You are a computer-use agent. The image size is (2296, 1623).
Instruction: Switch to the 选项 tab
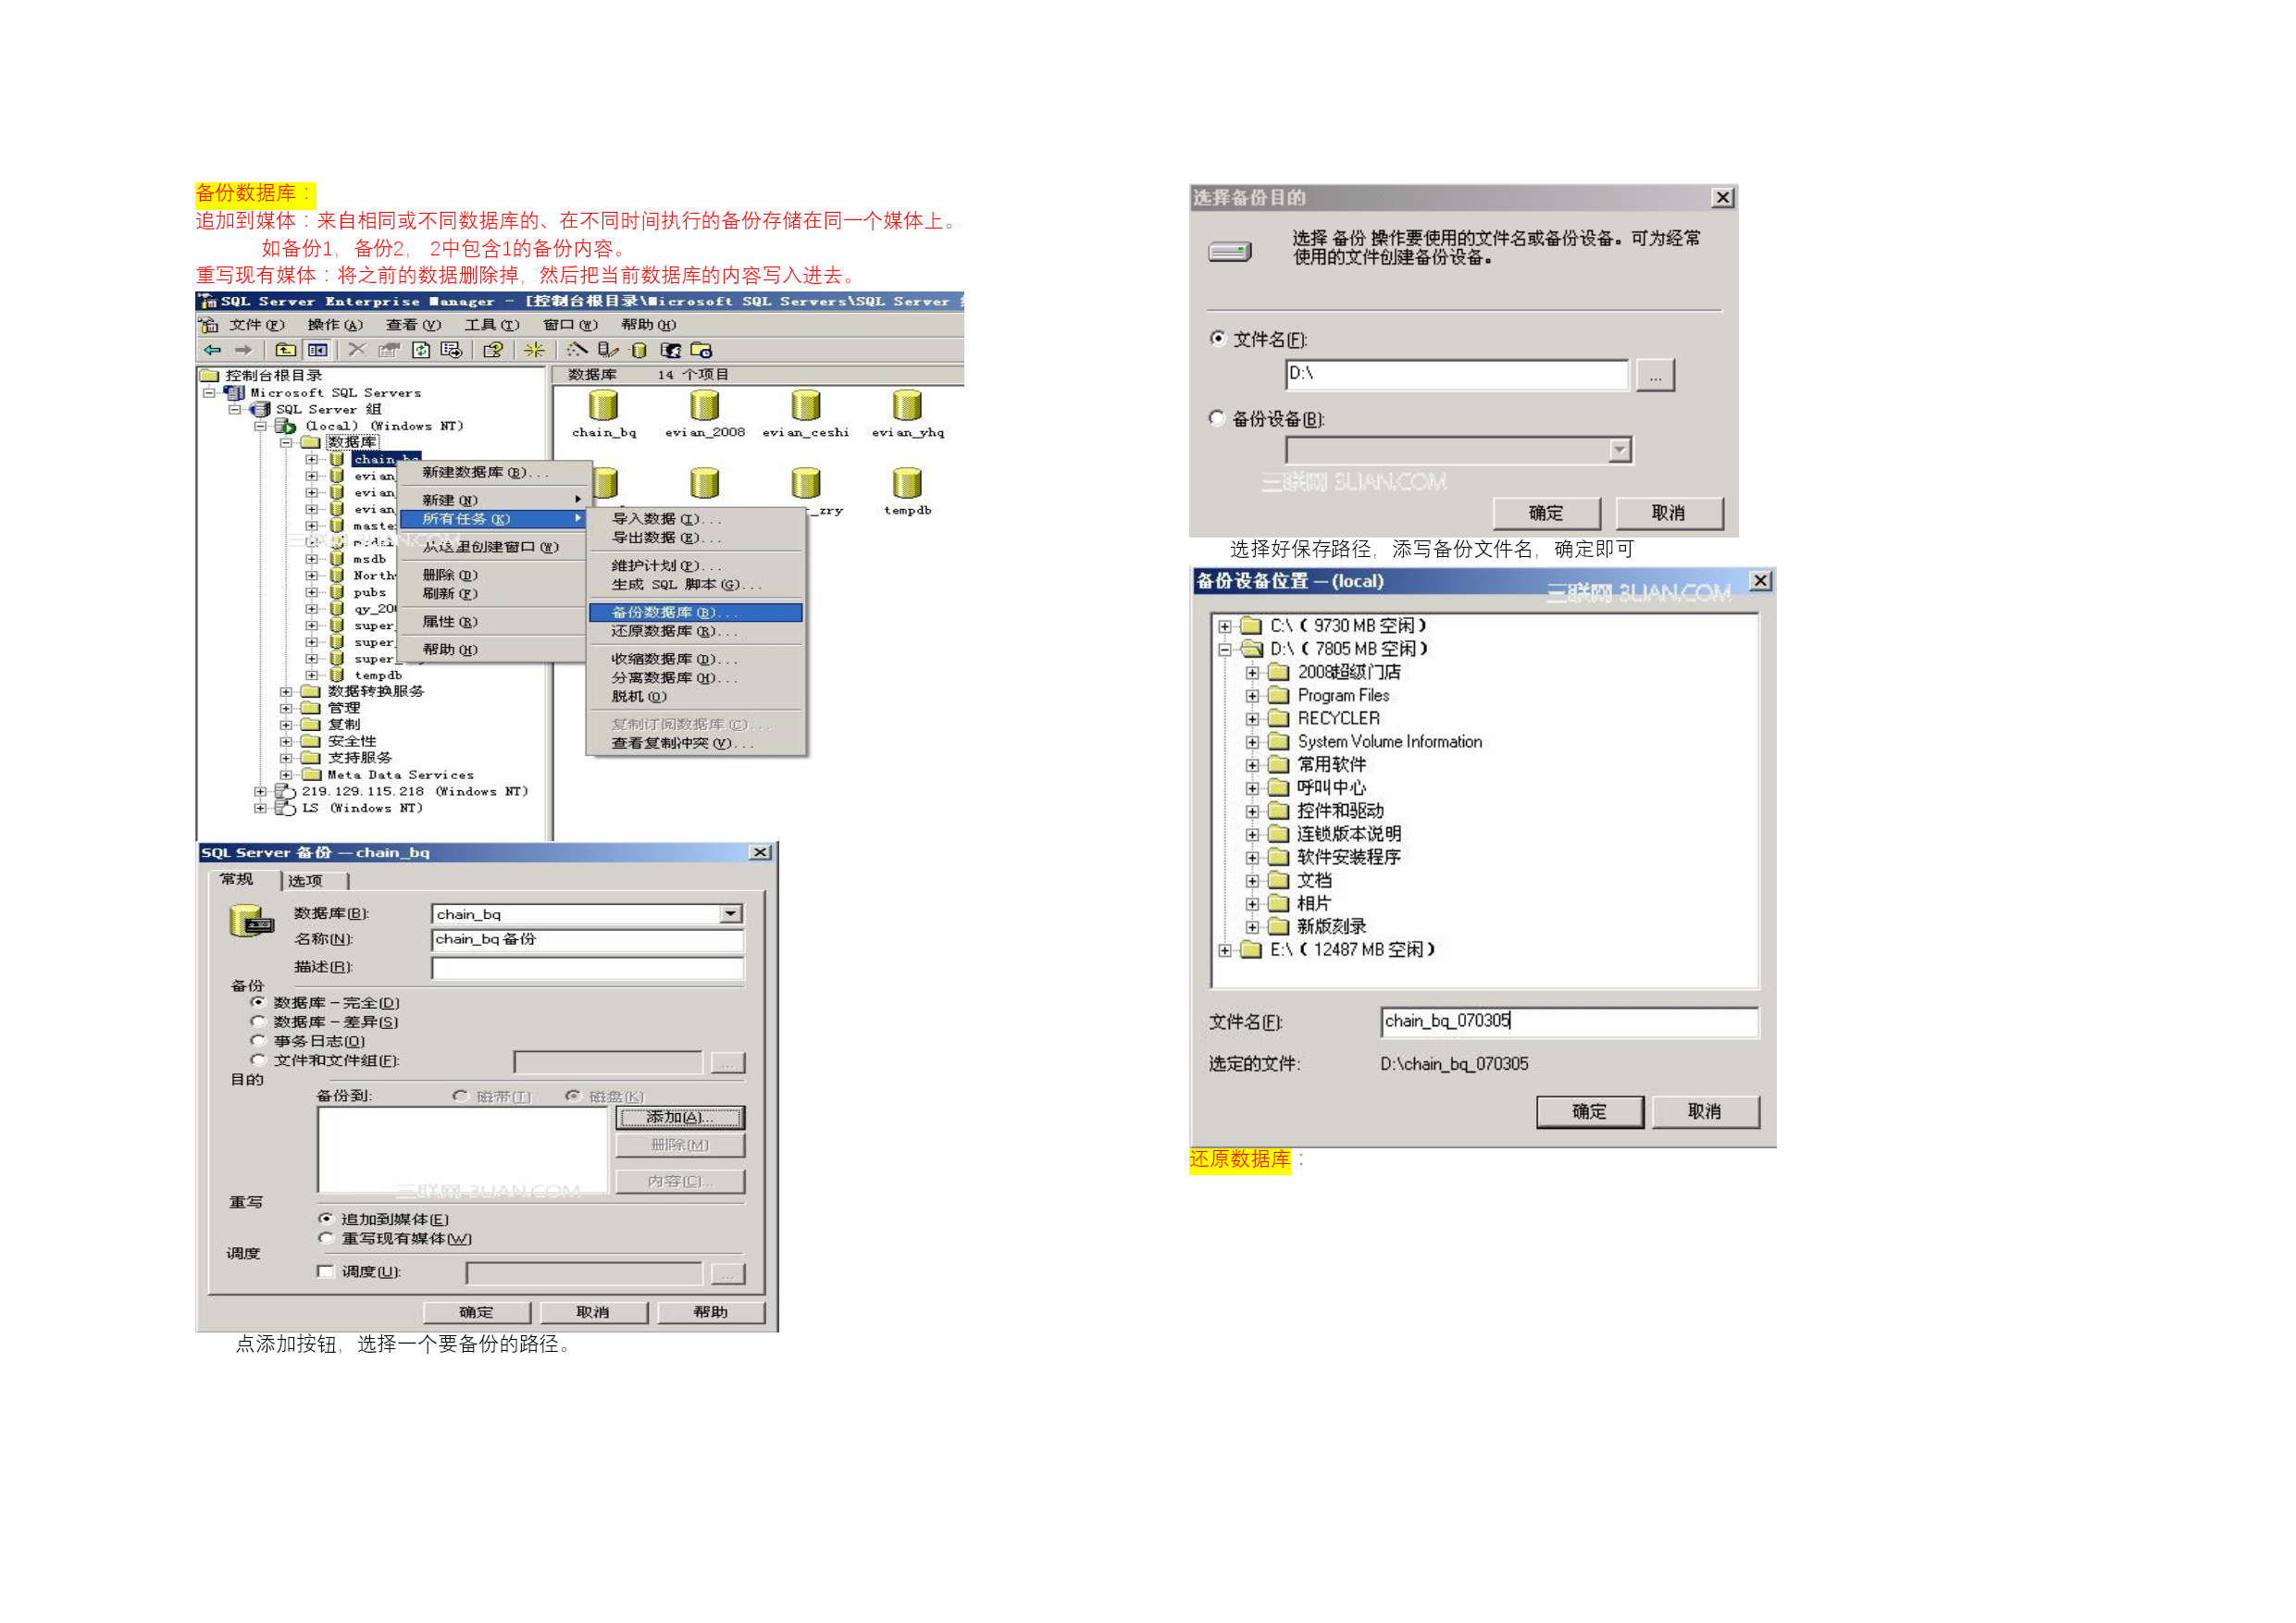point(306,881)
